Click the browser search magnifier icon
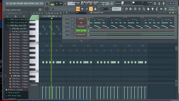 click(11, 13)
